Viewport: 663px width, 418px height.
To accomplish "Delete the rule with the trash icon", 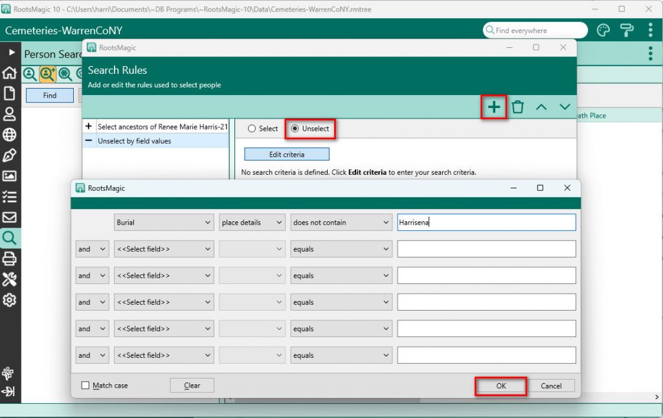I will coord(517,107).
